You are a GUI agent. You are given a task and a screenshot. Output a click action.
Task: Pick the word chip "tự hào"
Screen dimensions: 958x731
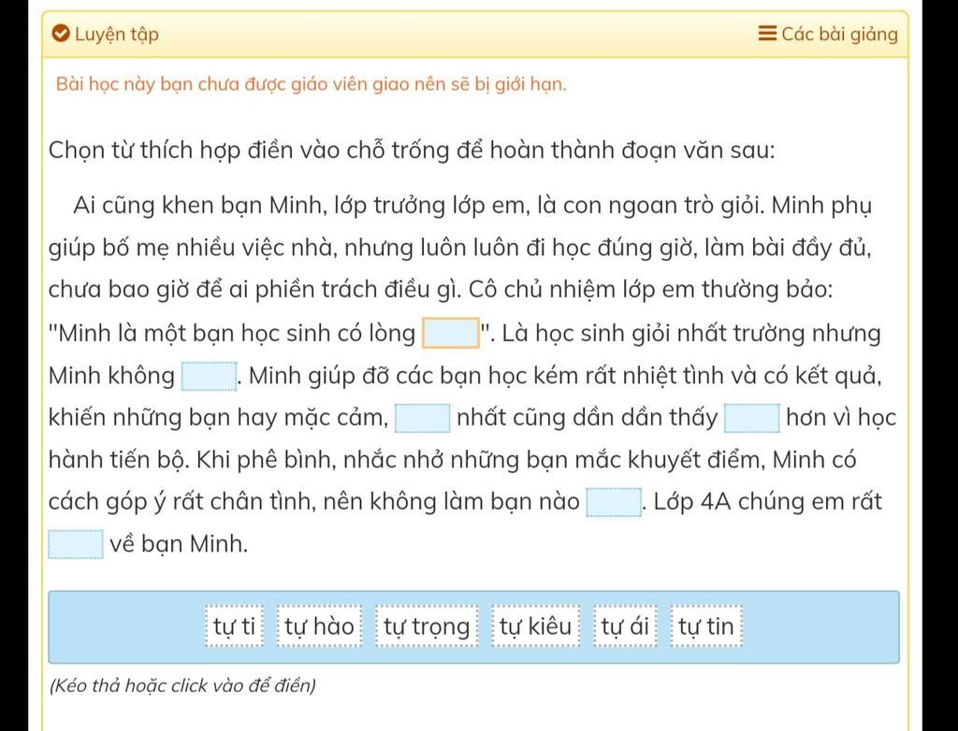pos(319,626)
